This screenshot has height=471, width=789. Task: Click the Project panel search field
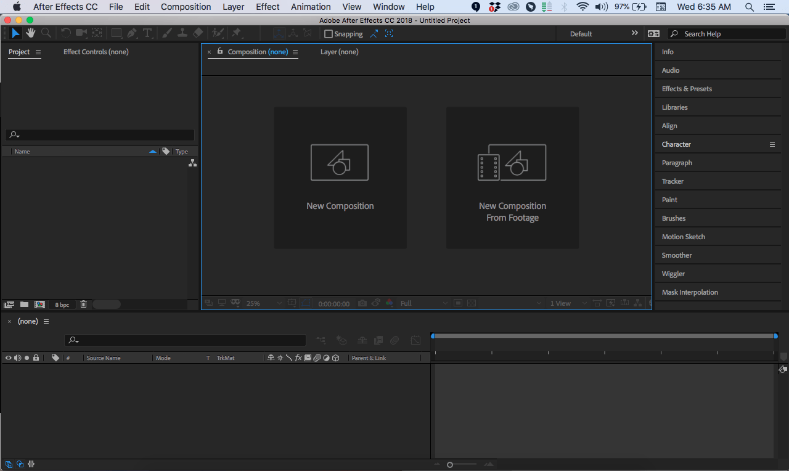[x=99, y=134]
